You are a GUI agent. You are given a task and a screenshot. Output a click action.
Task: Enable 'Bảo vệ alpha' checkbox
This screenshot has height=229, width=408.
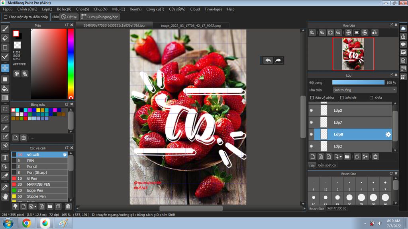(x=312, y=98)
